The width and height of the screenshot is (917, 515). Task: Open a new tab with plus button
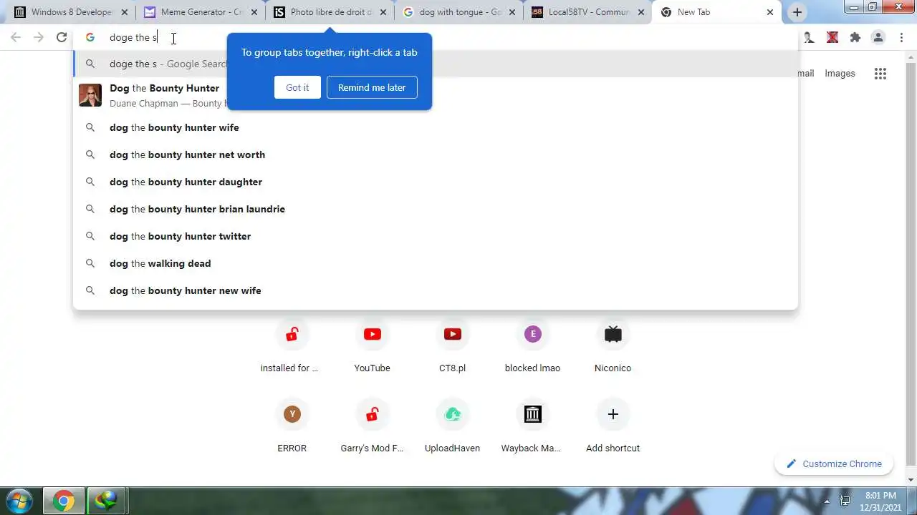[x=797, y=12]
